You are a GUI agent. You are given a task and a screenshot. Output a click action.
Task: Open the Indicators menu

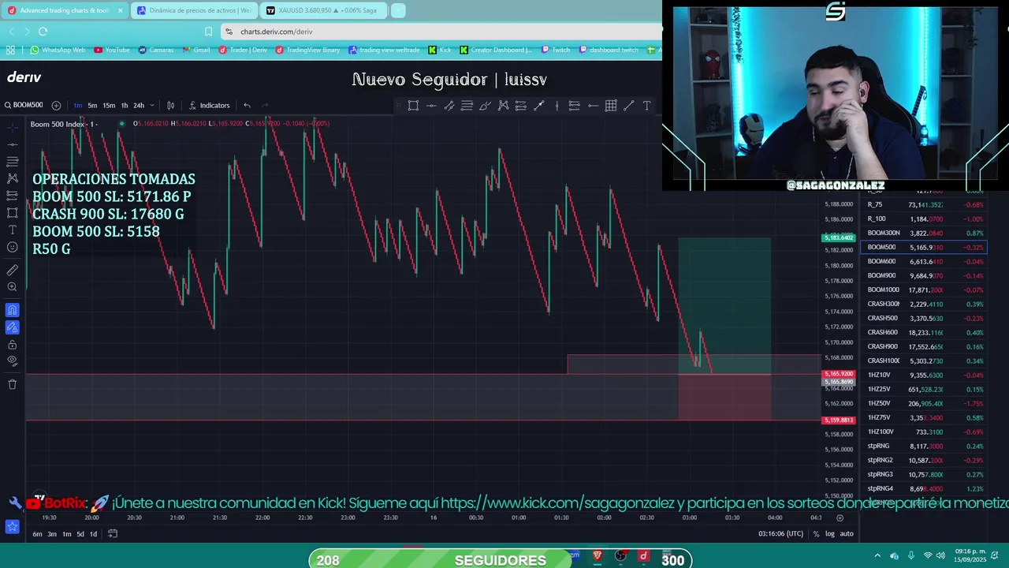pyautogui.click(x=209, y=106)
